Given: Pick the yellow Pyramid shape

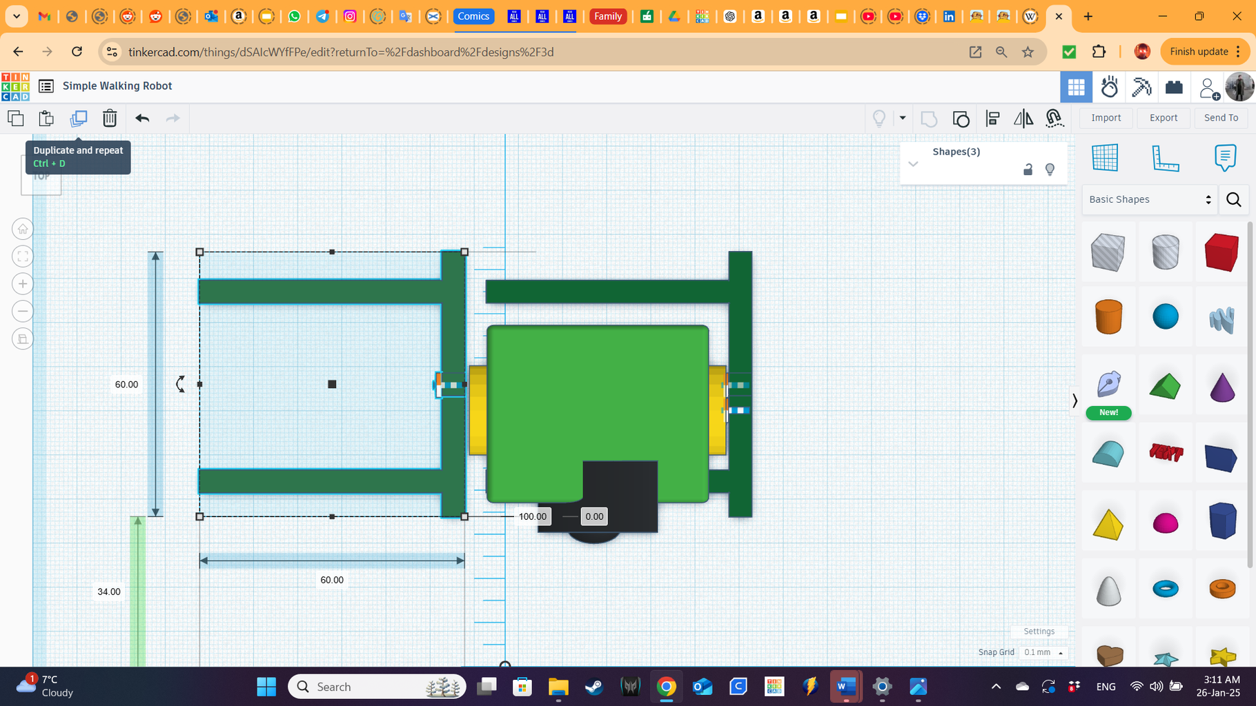Looking at the screenshot, I should tap(1108, 524).
